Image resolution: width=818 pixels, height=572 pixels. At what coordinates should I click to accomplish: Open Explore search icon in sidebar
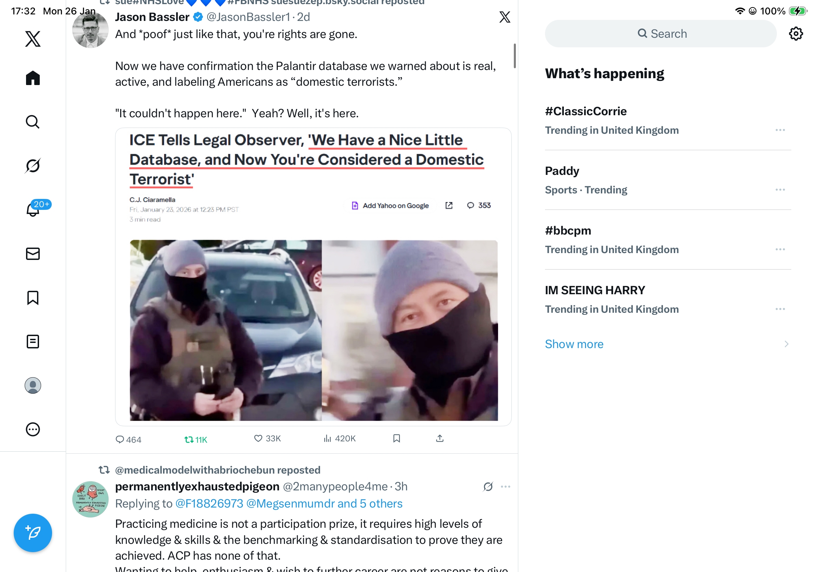[33, 122]
